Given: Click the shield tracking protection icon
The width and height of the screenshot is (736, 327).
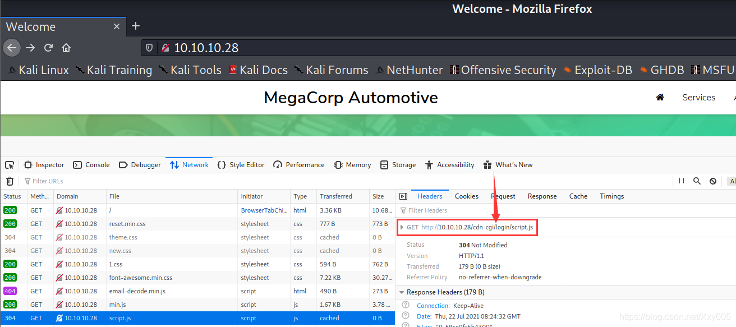Looking at the screenshot, I should coord(149,48).
